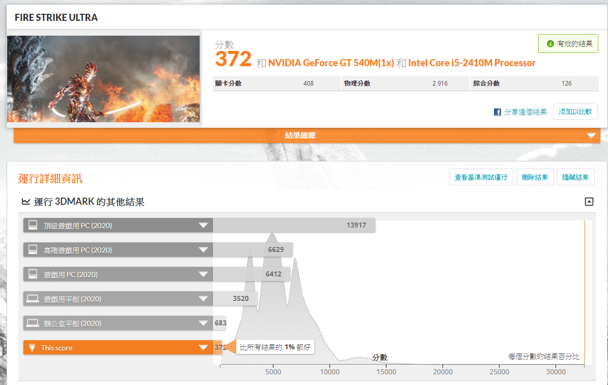608x385 pixels.
Task: Collapse the 運行 3DMARK 的其他結果 section icon
Action: (589, 202)
